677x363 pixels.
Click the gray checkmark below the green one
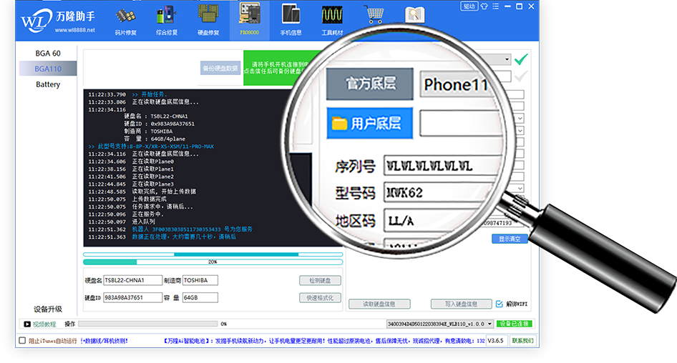click(x=521, y=76)
